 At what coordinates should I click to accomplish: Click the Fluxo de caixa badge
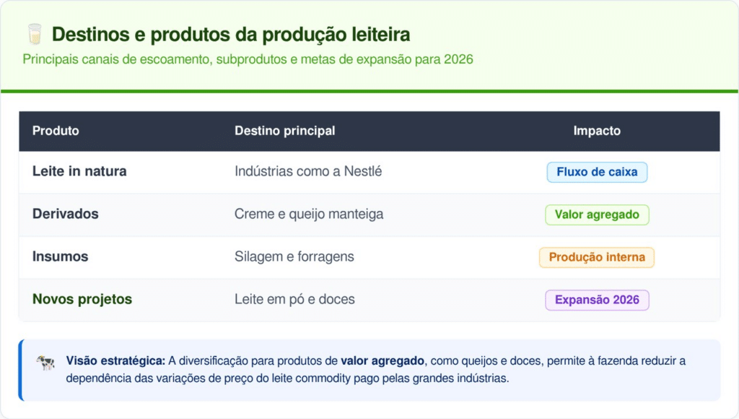coord(597,172)
